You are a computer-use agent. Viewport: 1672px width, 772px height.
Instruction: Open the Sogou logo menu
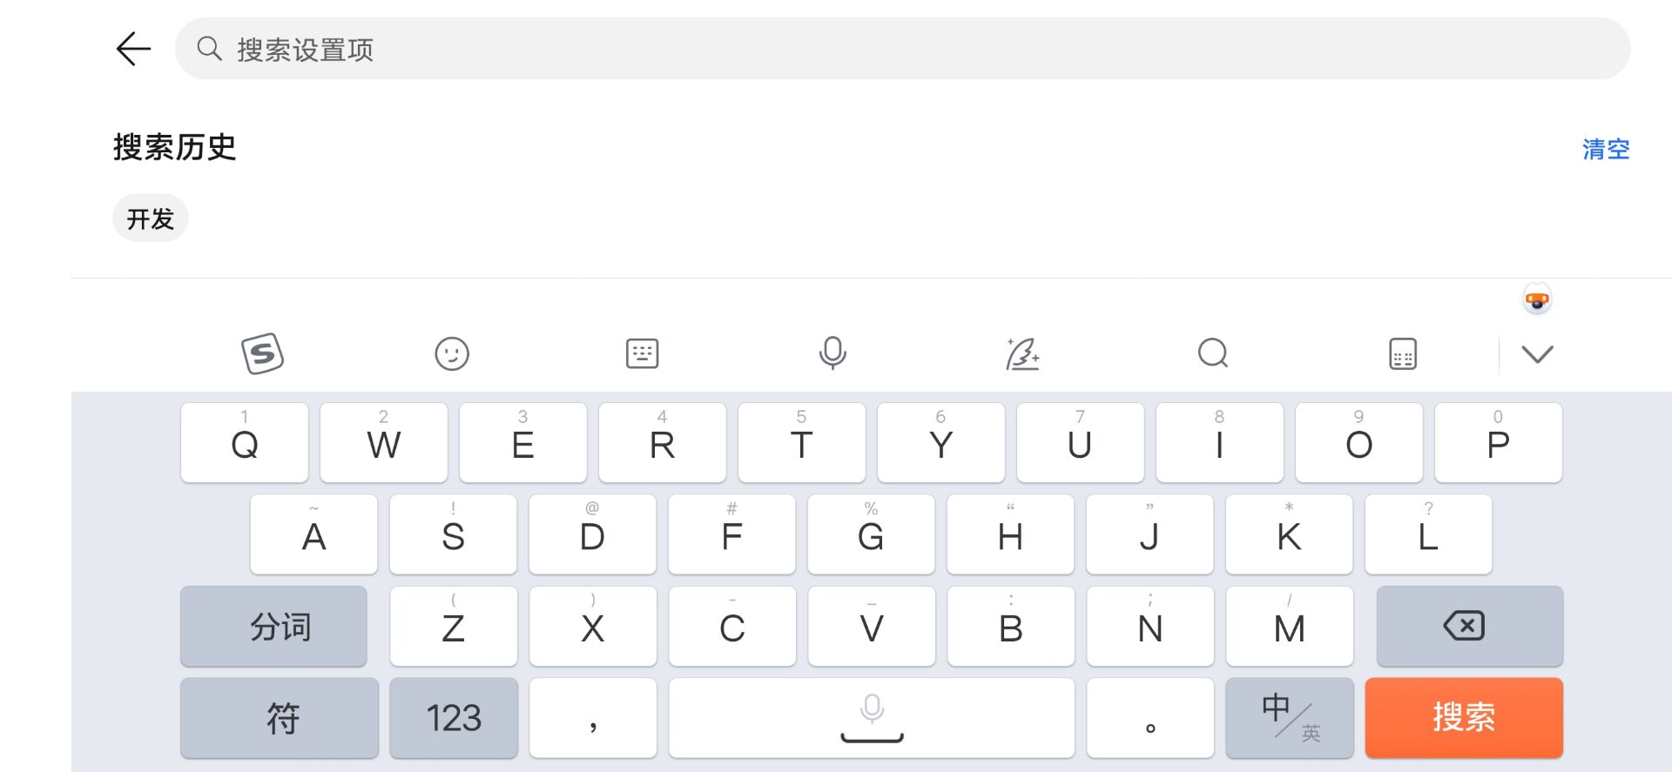tap(262, 353)
